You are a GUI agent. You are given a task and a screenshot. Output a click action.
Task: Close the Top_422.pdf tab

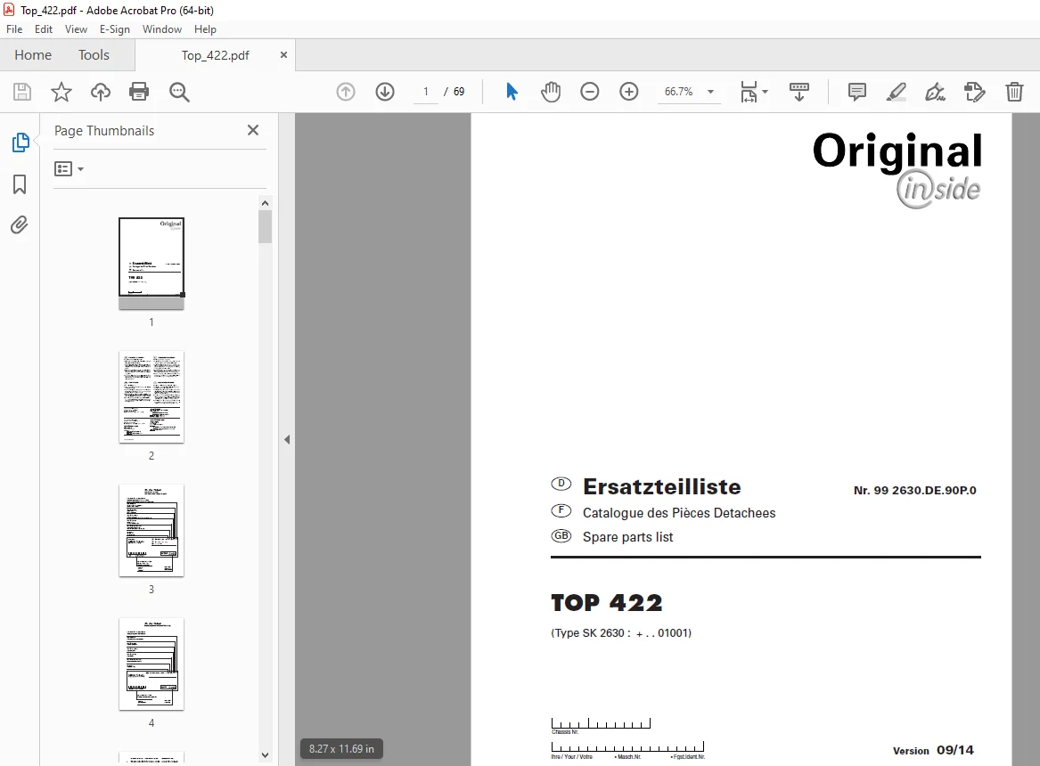point(283,55)
